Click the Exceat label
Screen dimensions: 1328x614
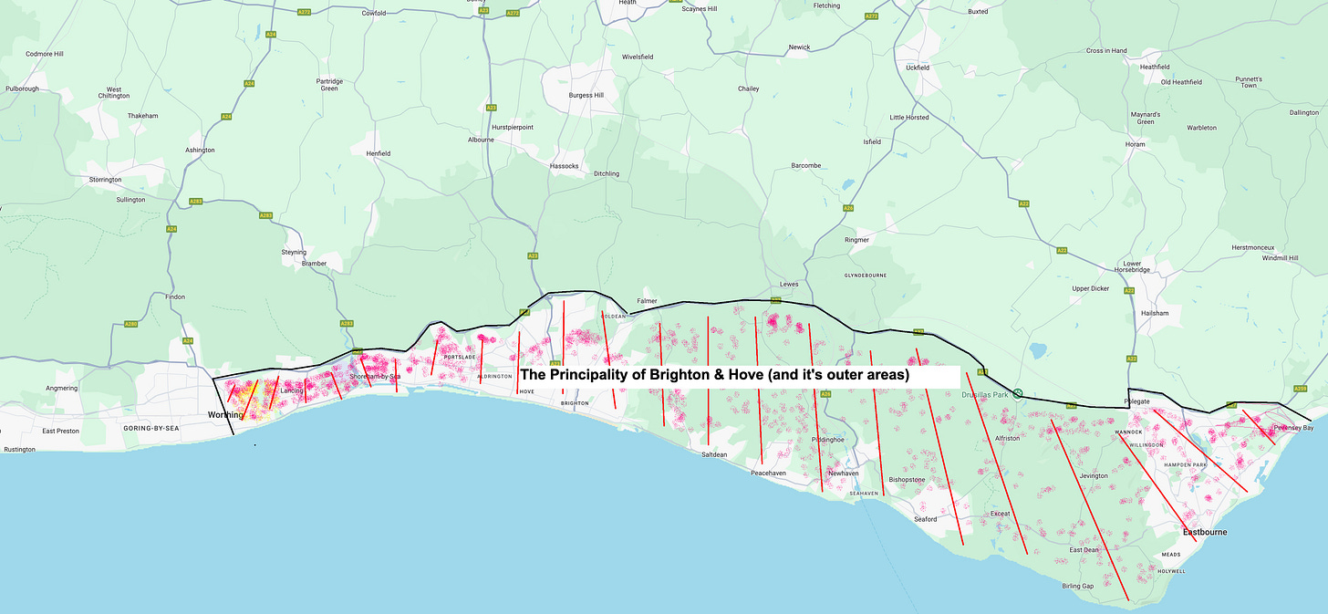pos(1001,514)
